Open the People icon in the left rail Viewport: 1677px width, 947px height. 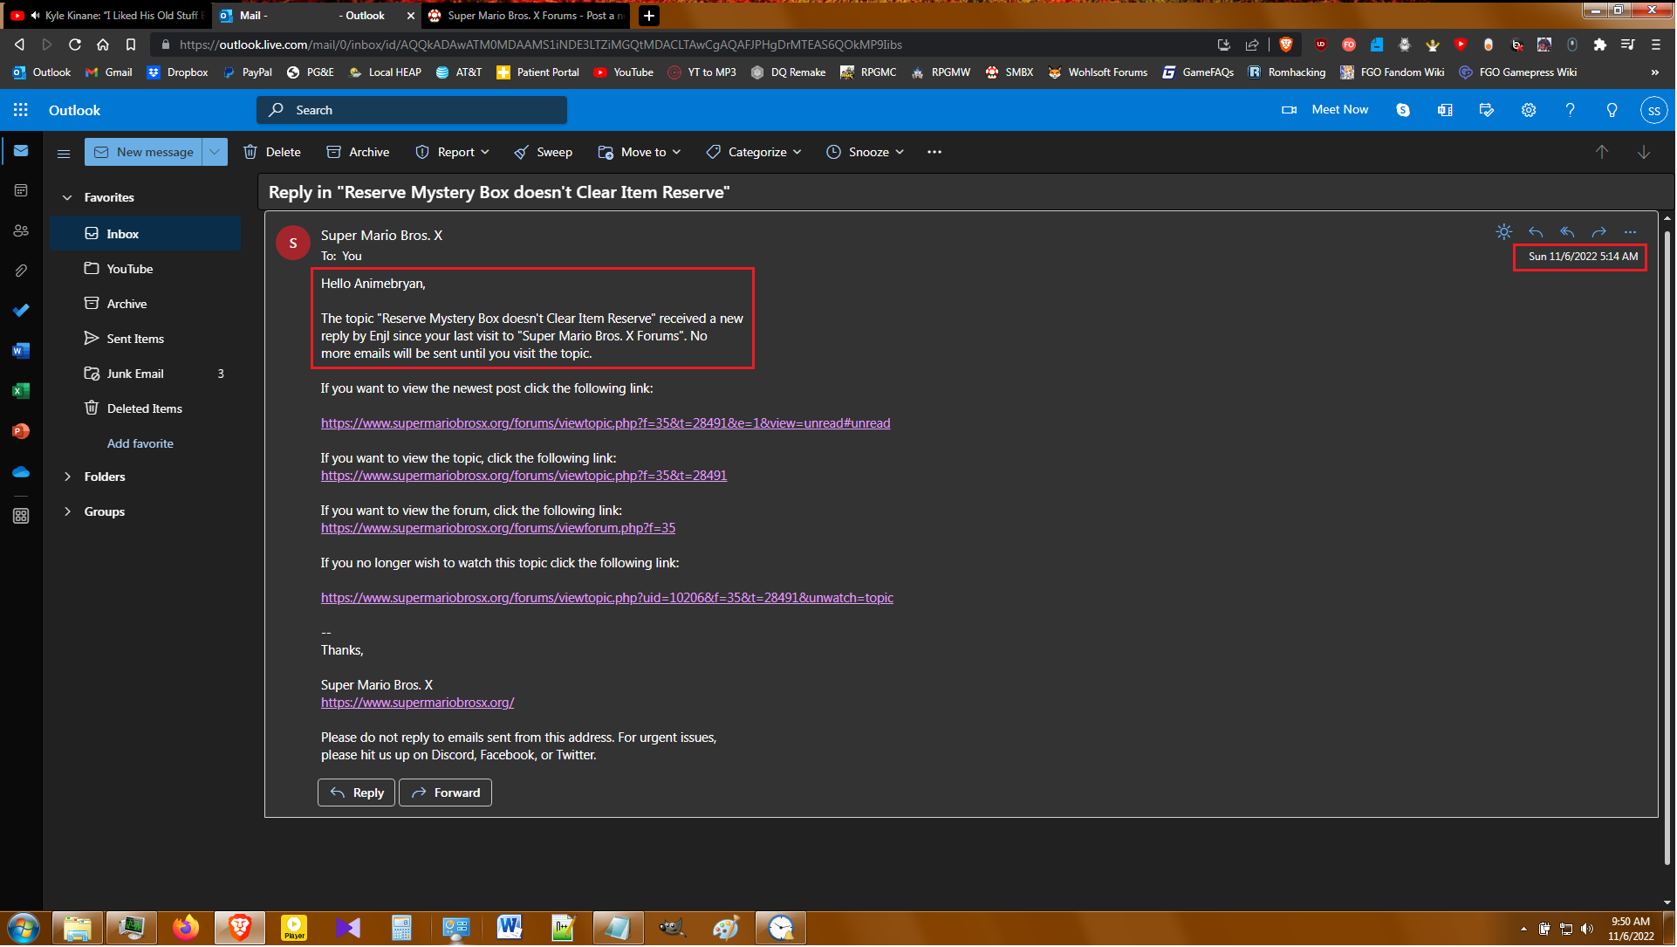pyautogui.click(x=21, y=230)
